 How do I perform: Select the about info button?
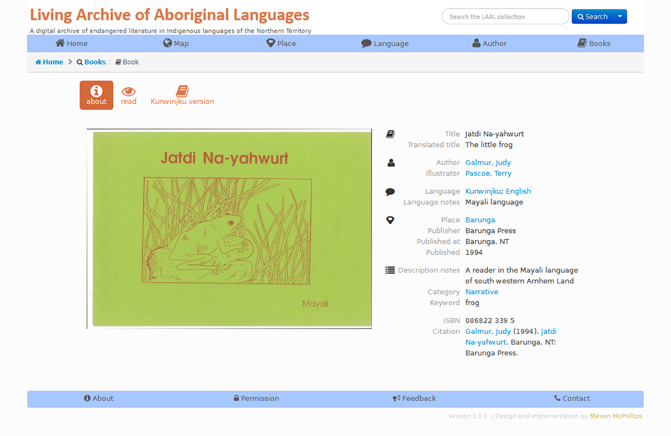point(96,95)
